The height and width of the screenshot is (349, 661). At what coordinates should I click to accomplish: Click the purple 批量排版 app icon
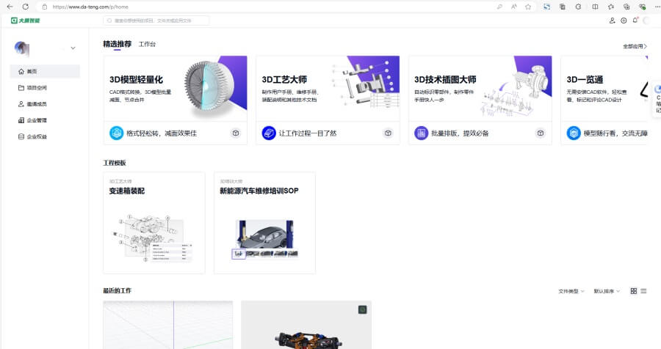[421, 133]
